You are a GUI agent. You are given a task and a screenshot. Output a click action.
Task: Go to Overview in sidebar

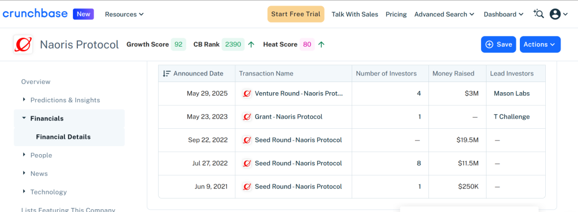pos(36,82)
